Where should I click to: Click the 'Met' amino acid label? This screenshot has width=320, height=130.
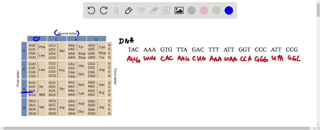coord(42,95)
